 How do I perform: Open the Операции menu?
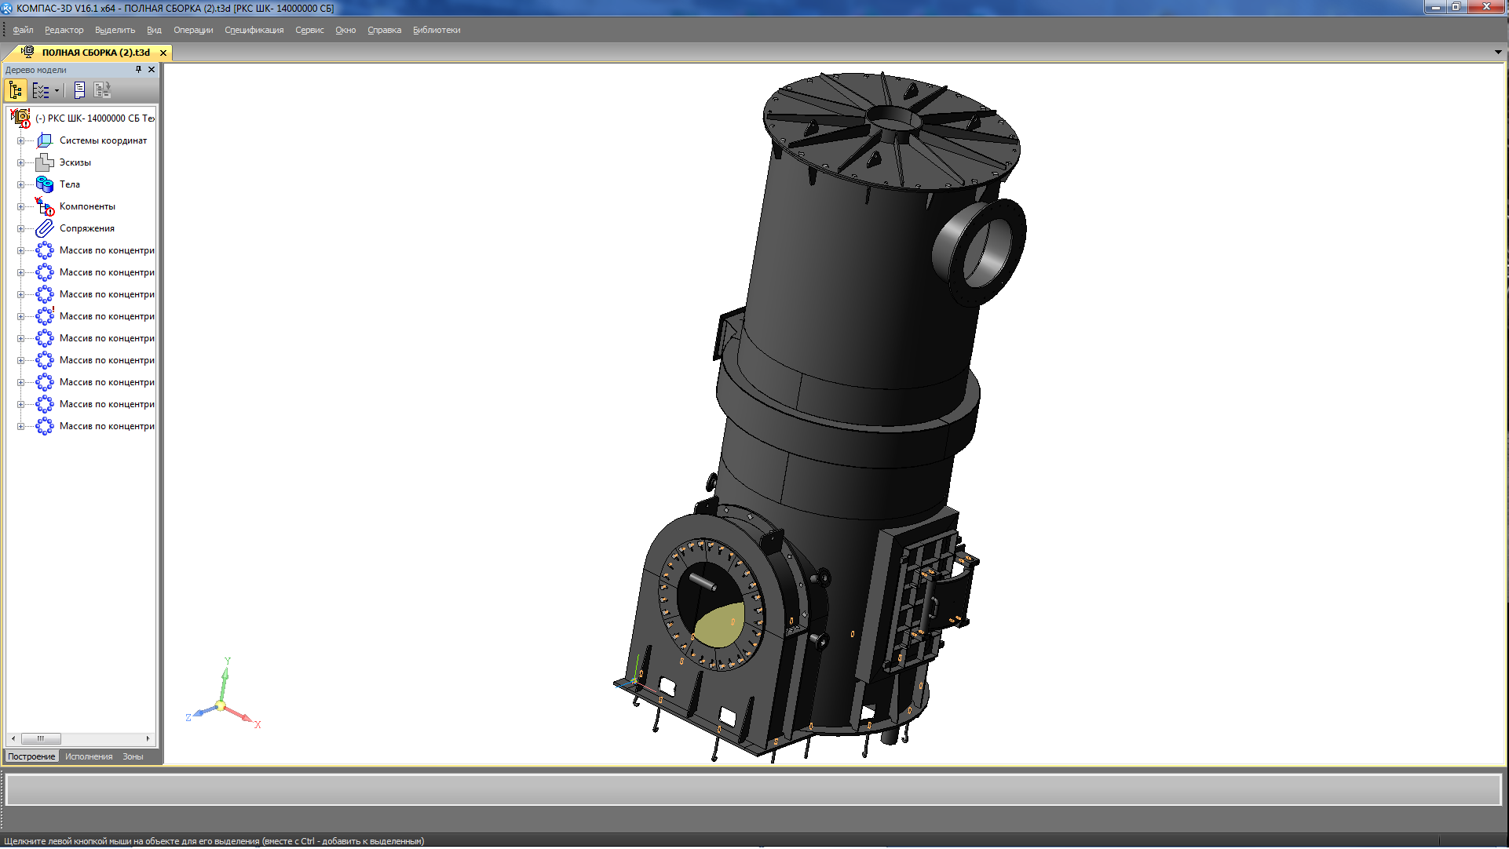click(x=193, y=30)
